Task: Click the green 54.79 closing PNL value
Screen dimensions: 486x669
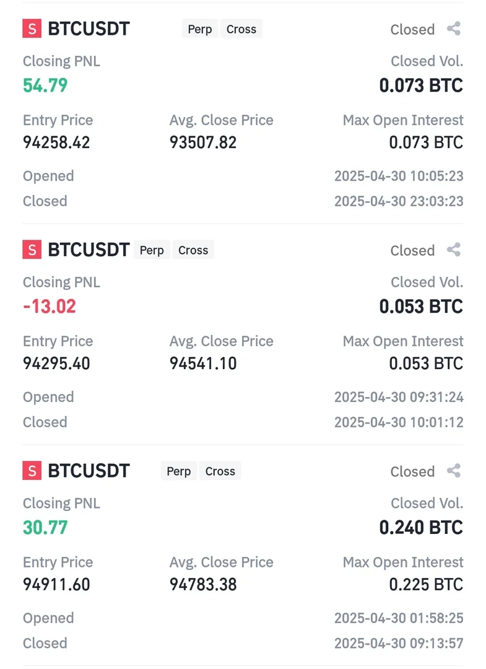Action: pos(45,85)
